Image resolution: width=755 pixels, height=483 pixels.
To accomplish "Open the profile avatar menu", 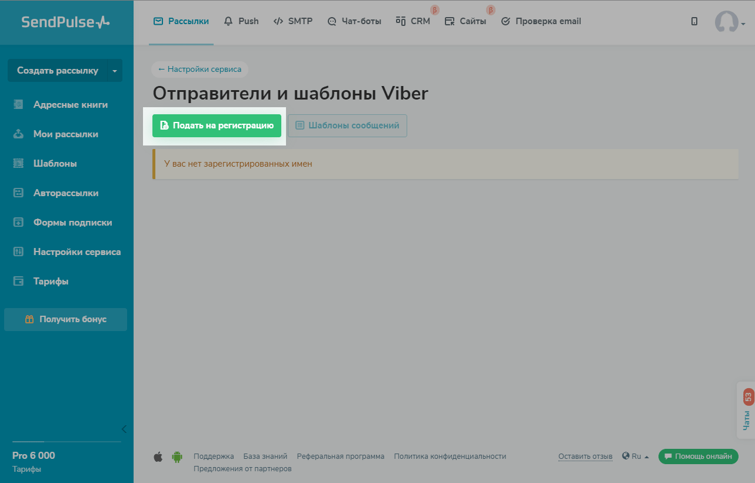I will pyautogui.click(x=727, y=22).
